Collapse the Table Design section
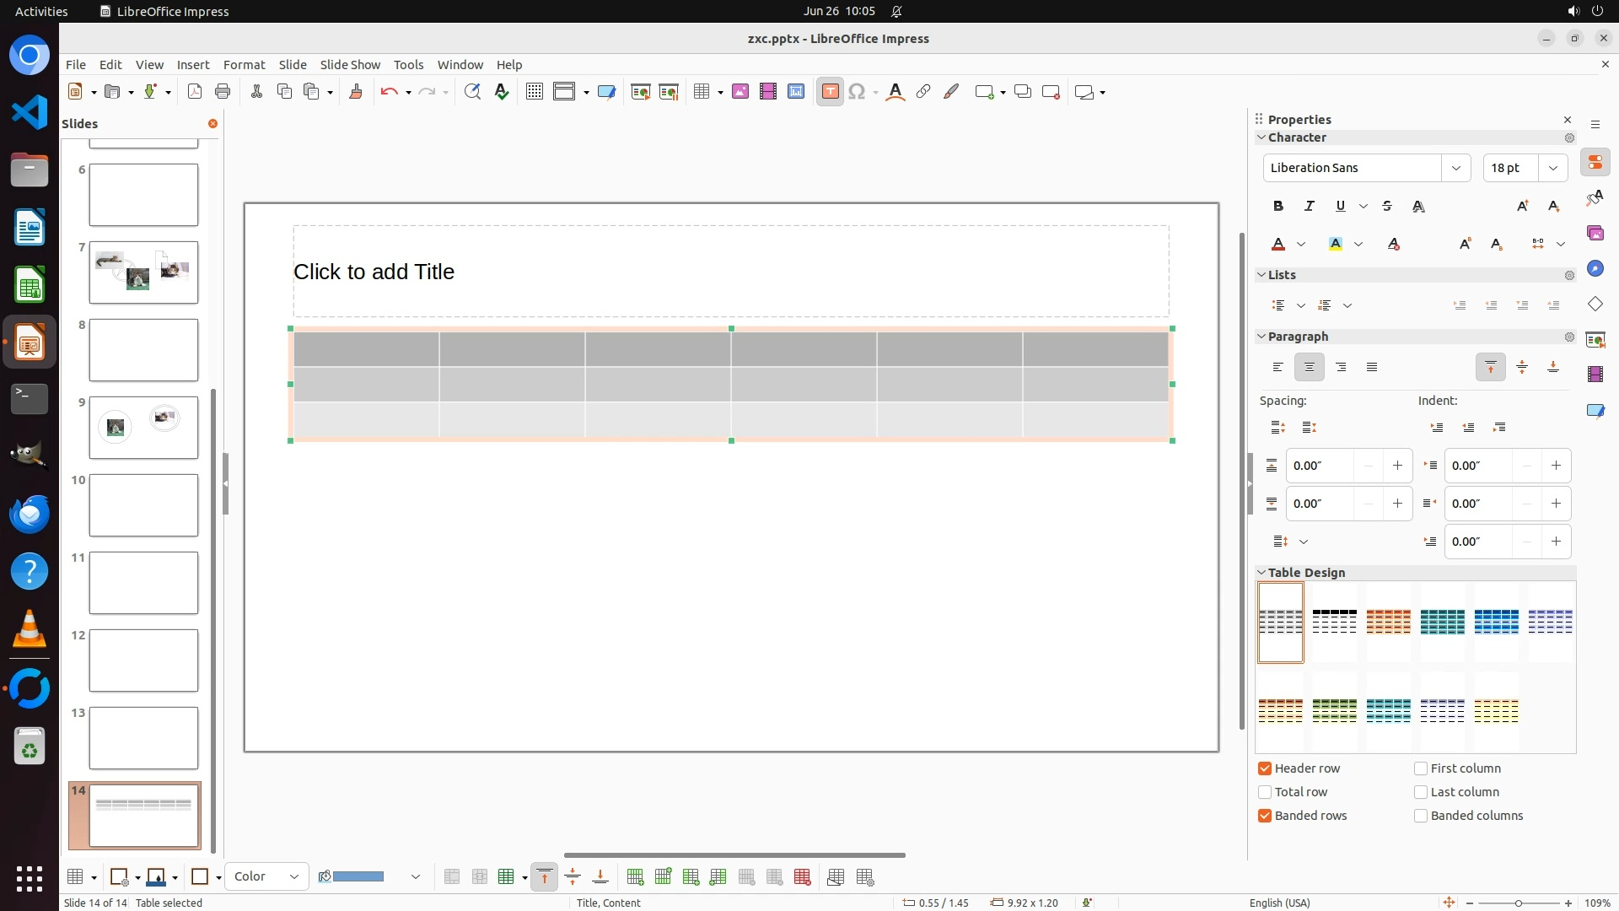The image size is (1619, 911). click(x=1262, y=573)
